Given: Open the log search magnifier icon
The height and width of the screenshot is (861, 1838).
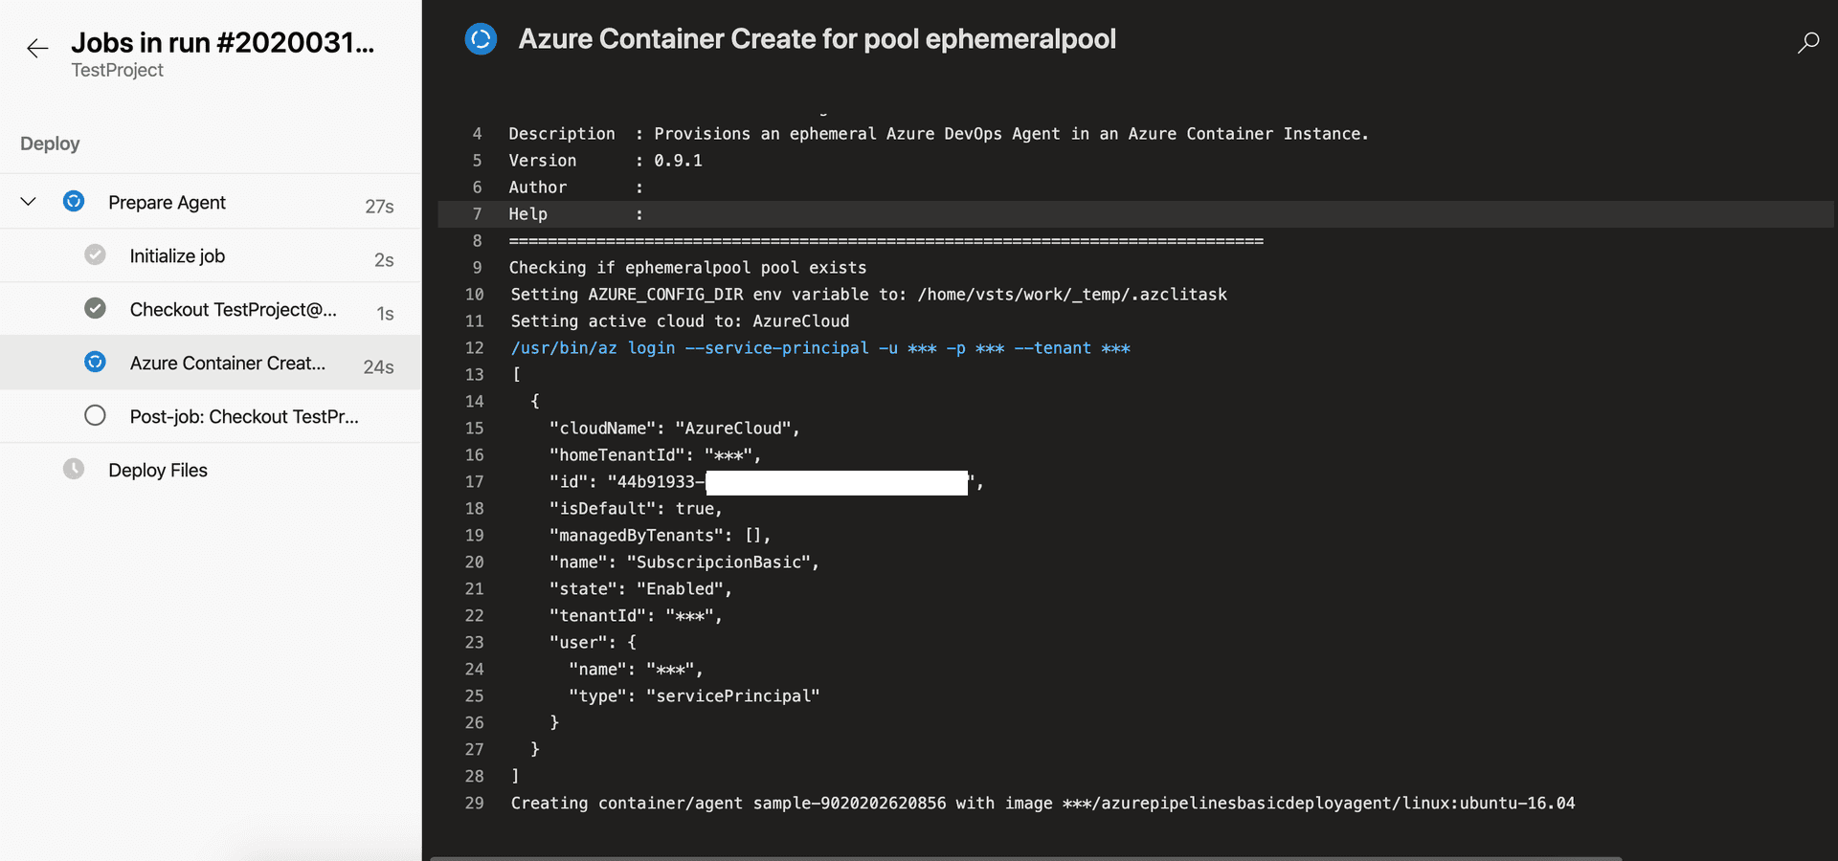Looking at the screenshot, I should 1807,43.
